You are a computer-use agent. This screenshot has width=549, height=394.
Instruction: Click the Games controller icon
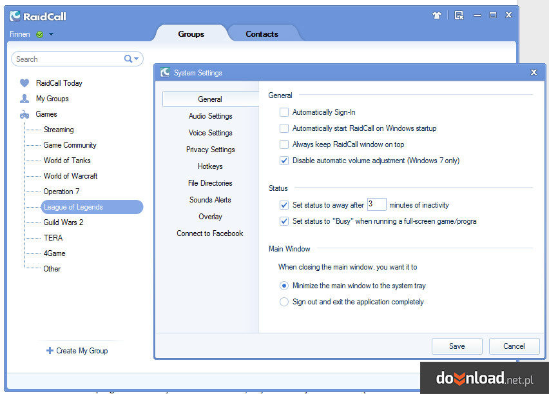pyautogui.click(x=24, y=115)
